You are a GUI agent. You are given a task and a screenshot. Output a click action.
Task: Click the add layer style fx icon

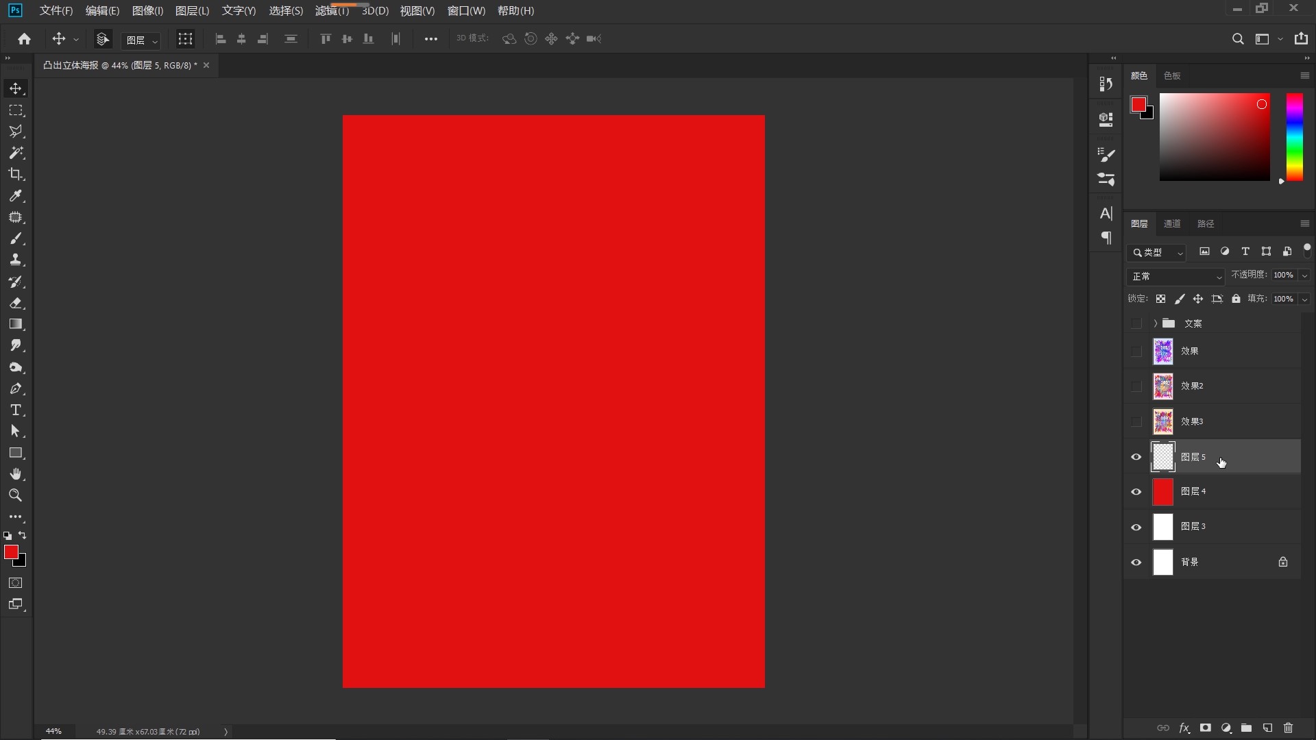coord(1184,728)
